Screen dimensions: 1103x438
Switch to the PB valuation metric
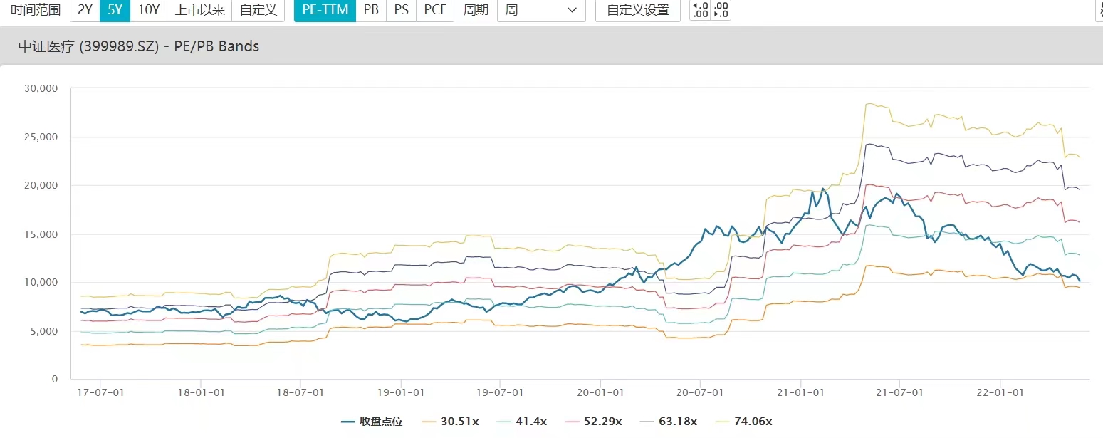pyautogui.click(x=371, y=10)
